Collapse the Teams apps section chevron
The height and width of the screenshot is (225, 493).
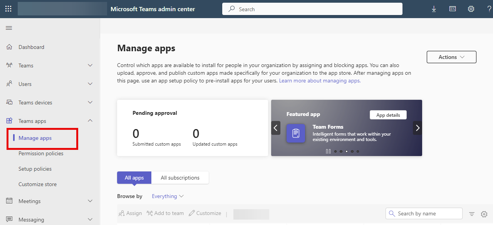click(x=90, y=121)
